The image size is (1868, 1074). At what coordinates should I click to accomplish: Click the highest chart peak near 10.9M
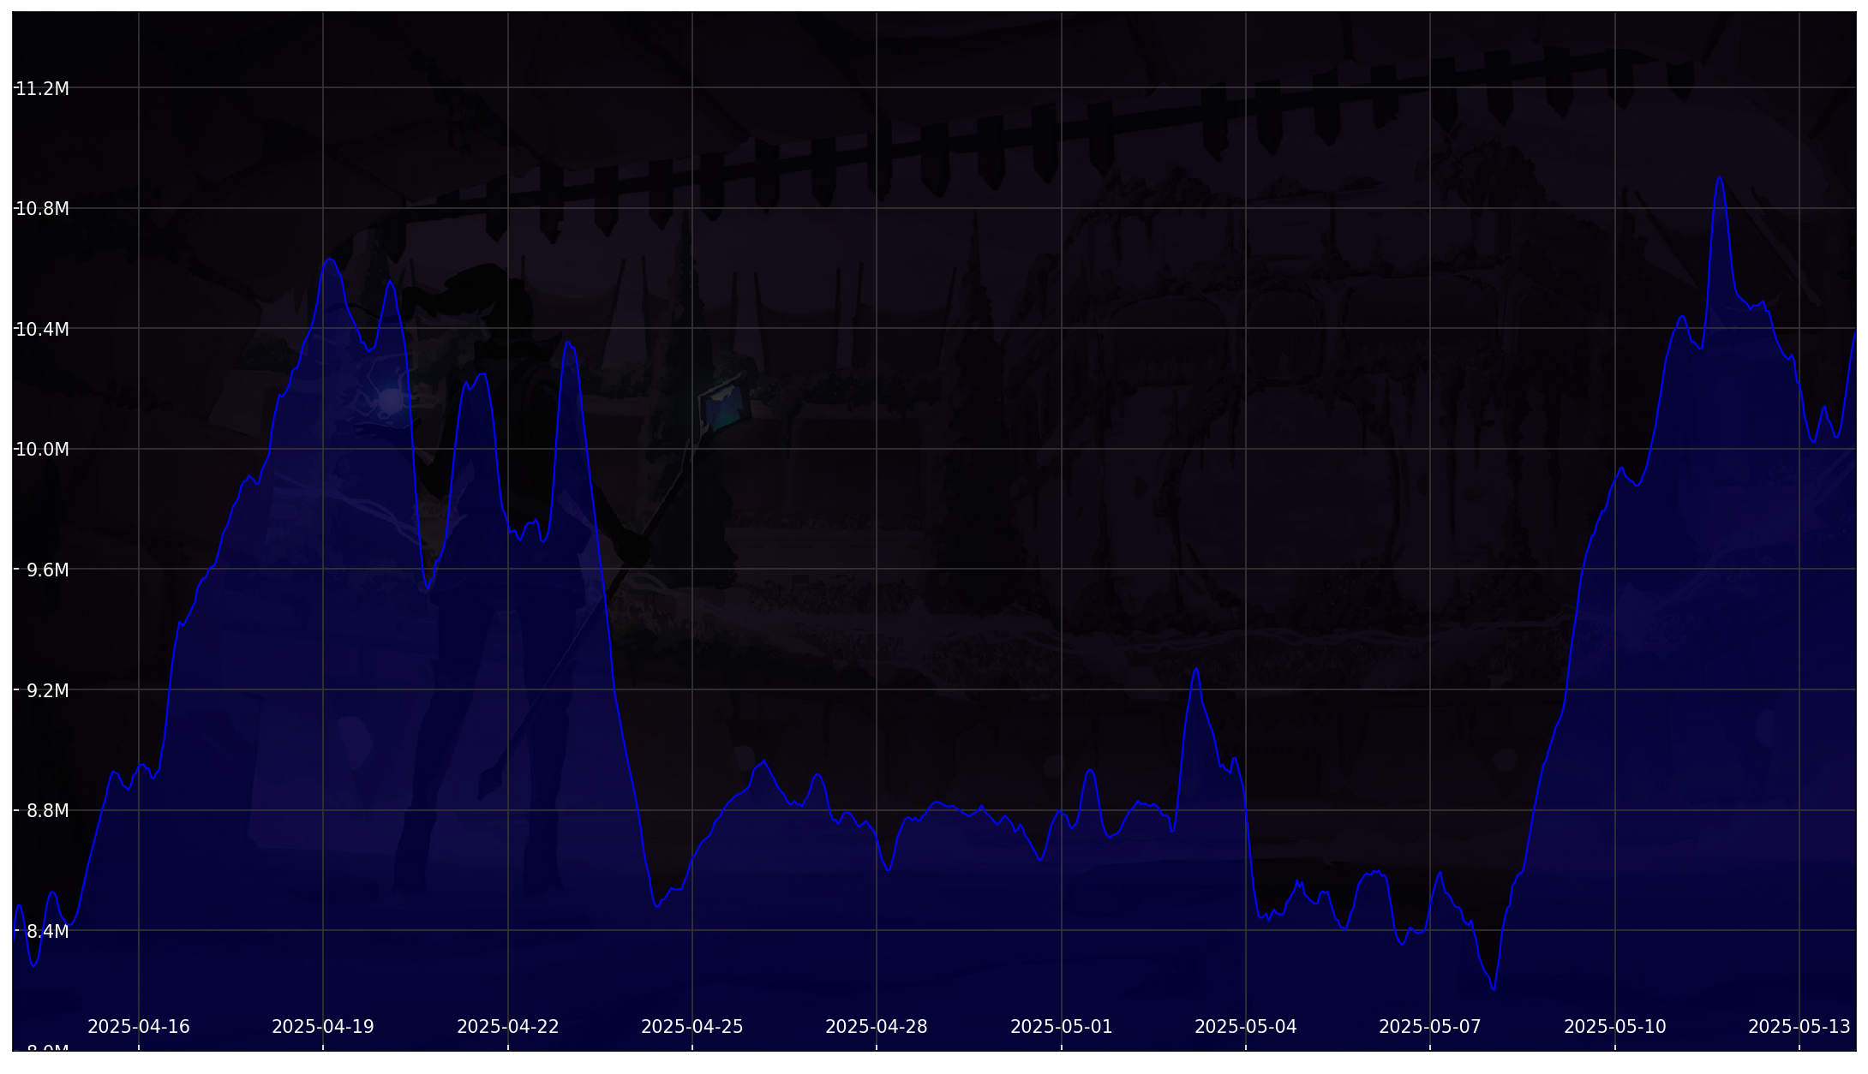coord(1720,178)
